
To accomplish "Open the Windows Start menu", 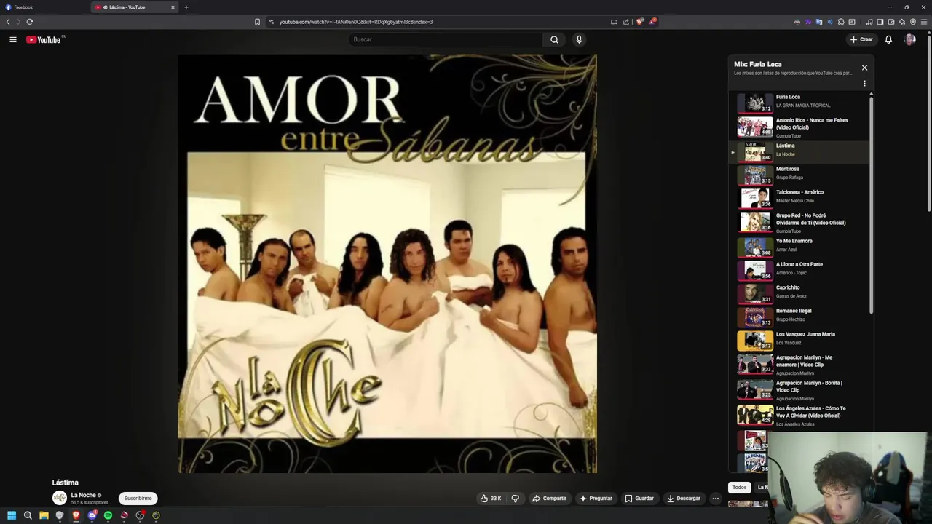I will (x=12, y=515).
